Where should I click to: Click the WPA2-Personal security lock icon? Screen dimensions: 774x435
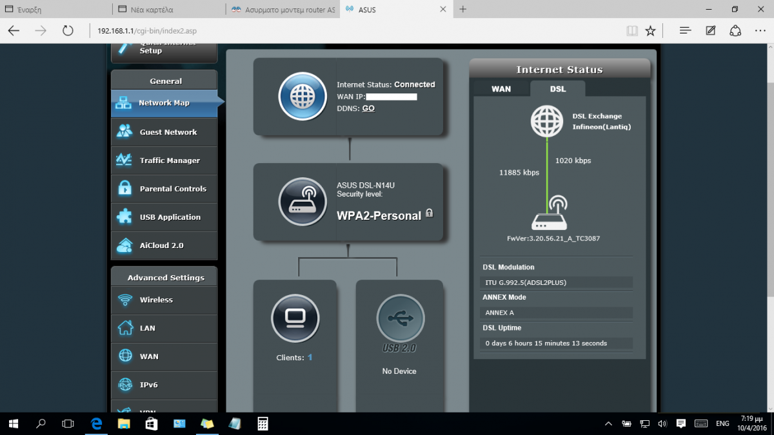(429, 213)
